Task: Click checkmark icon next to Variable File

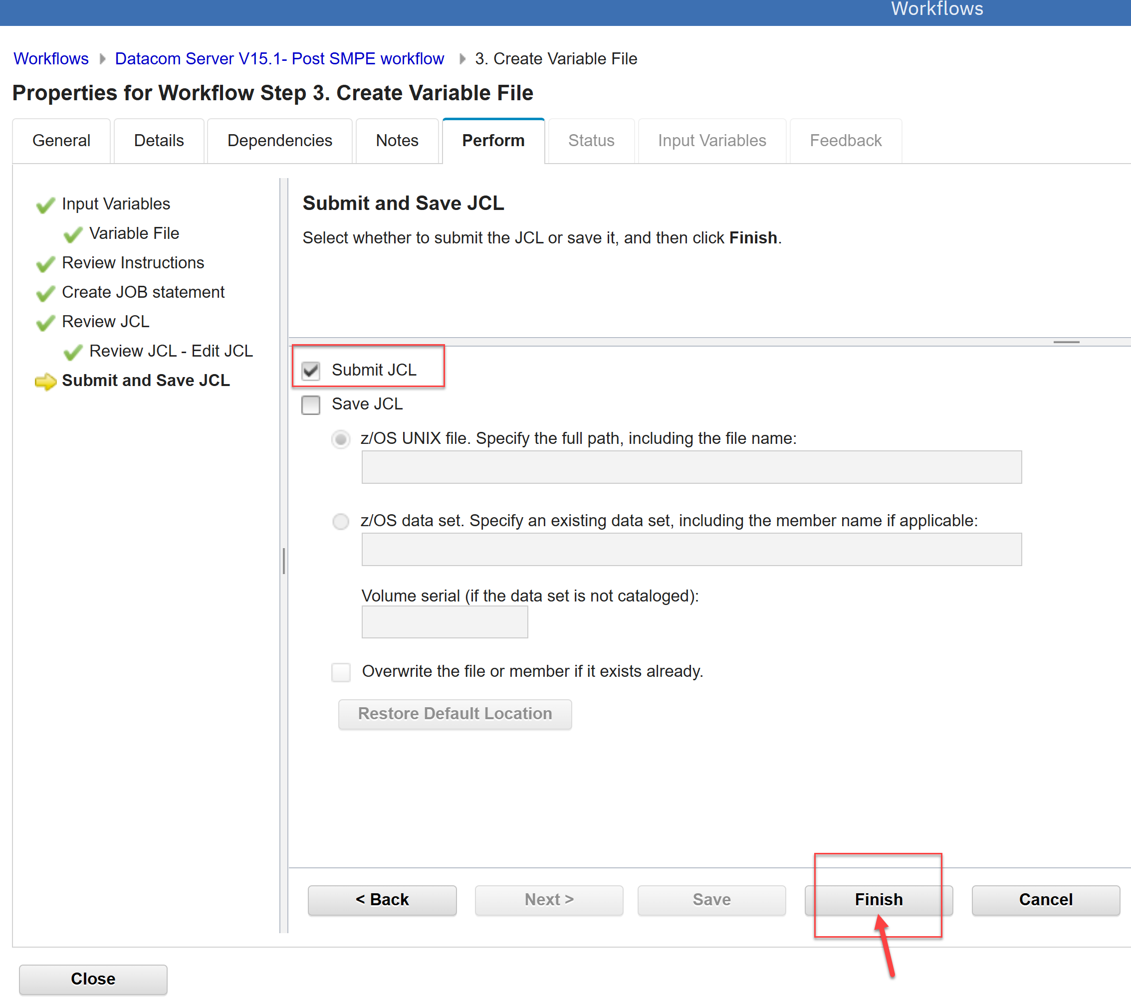Action: (x=72, y=234)
